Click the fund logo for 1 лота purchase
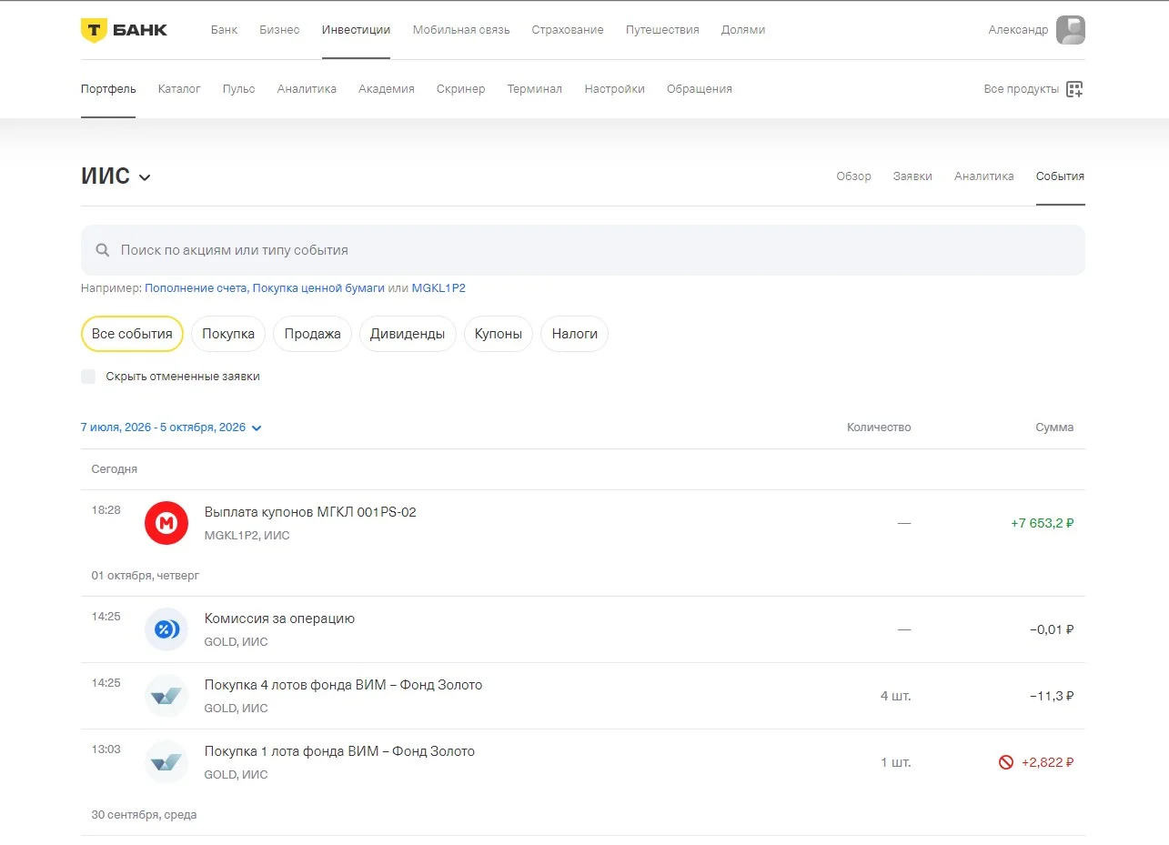The image size is (1169, 845). pyautogui.click(x=166, y=762)
